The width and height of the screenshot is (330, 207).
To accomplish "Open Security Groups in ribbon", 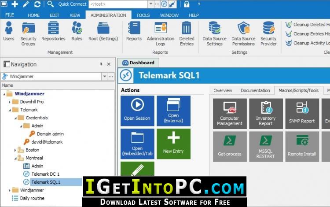I will click(28, 34).
